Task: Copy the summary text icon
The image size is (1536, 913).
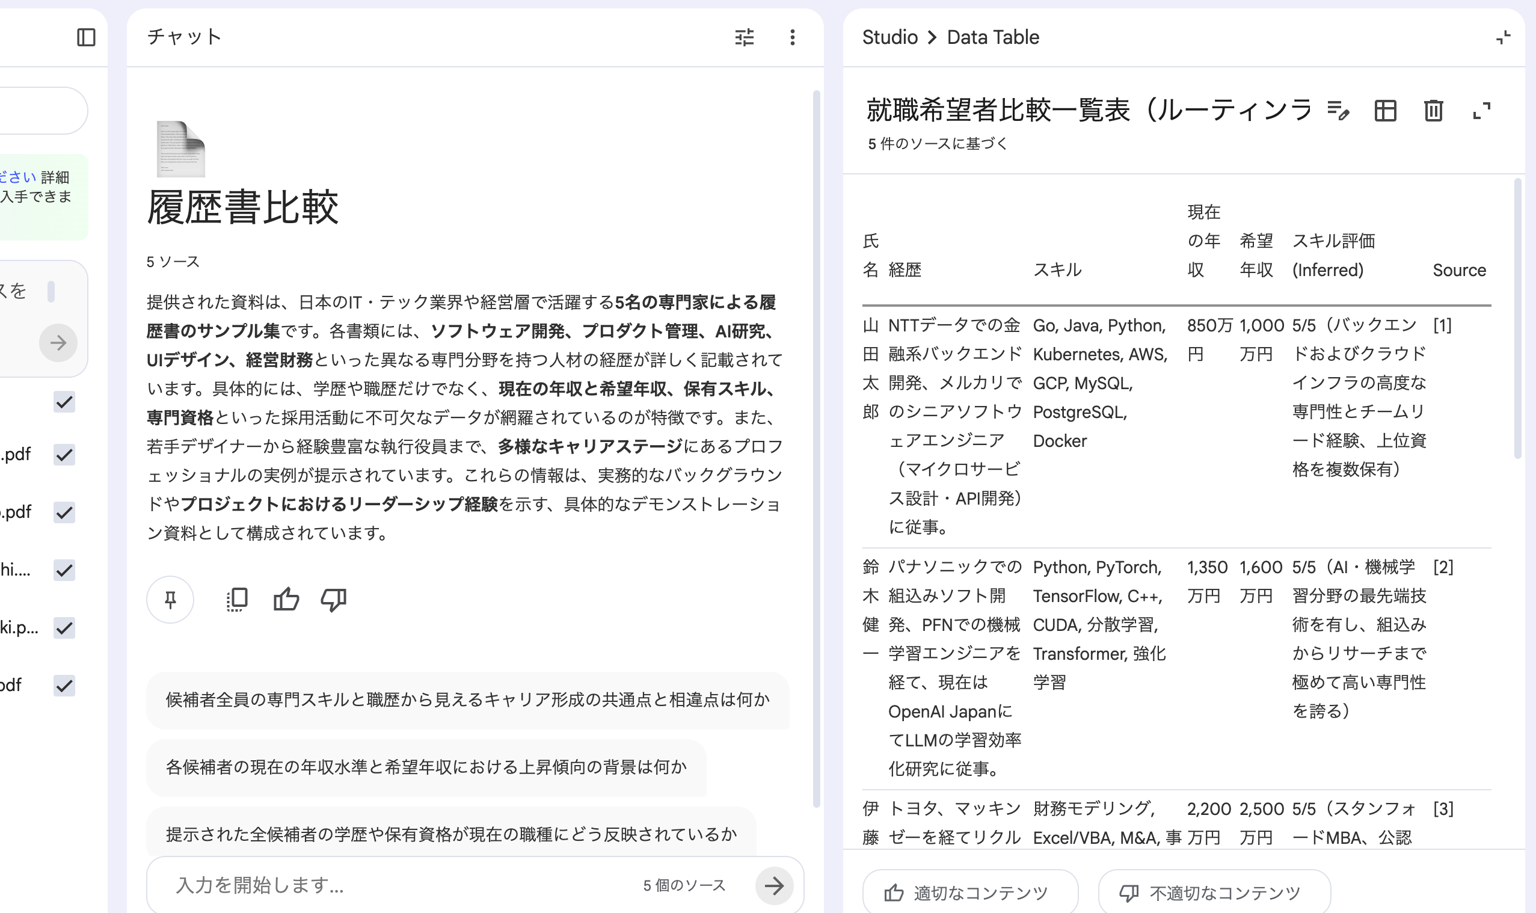Action: pos(237,599)
